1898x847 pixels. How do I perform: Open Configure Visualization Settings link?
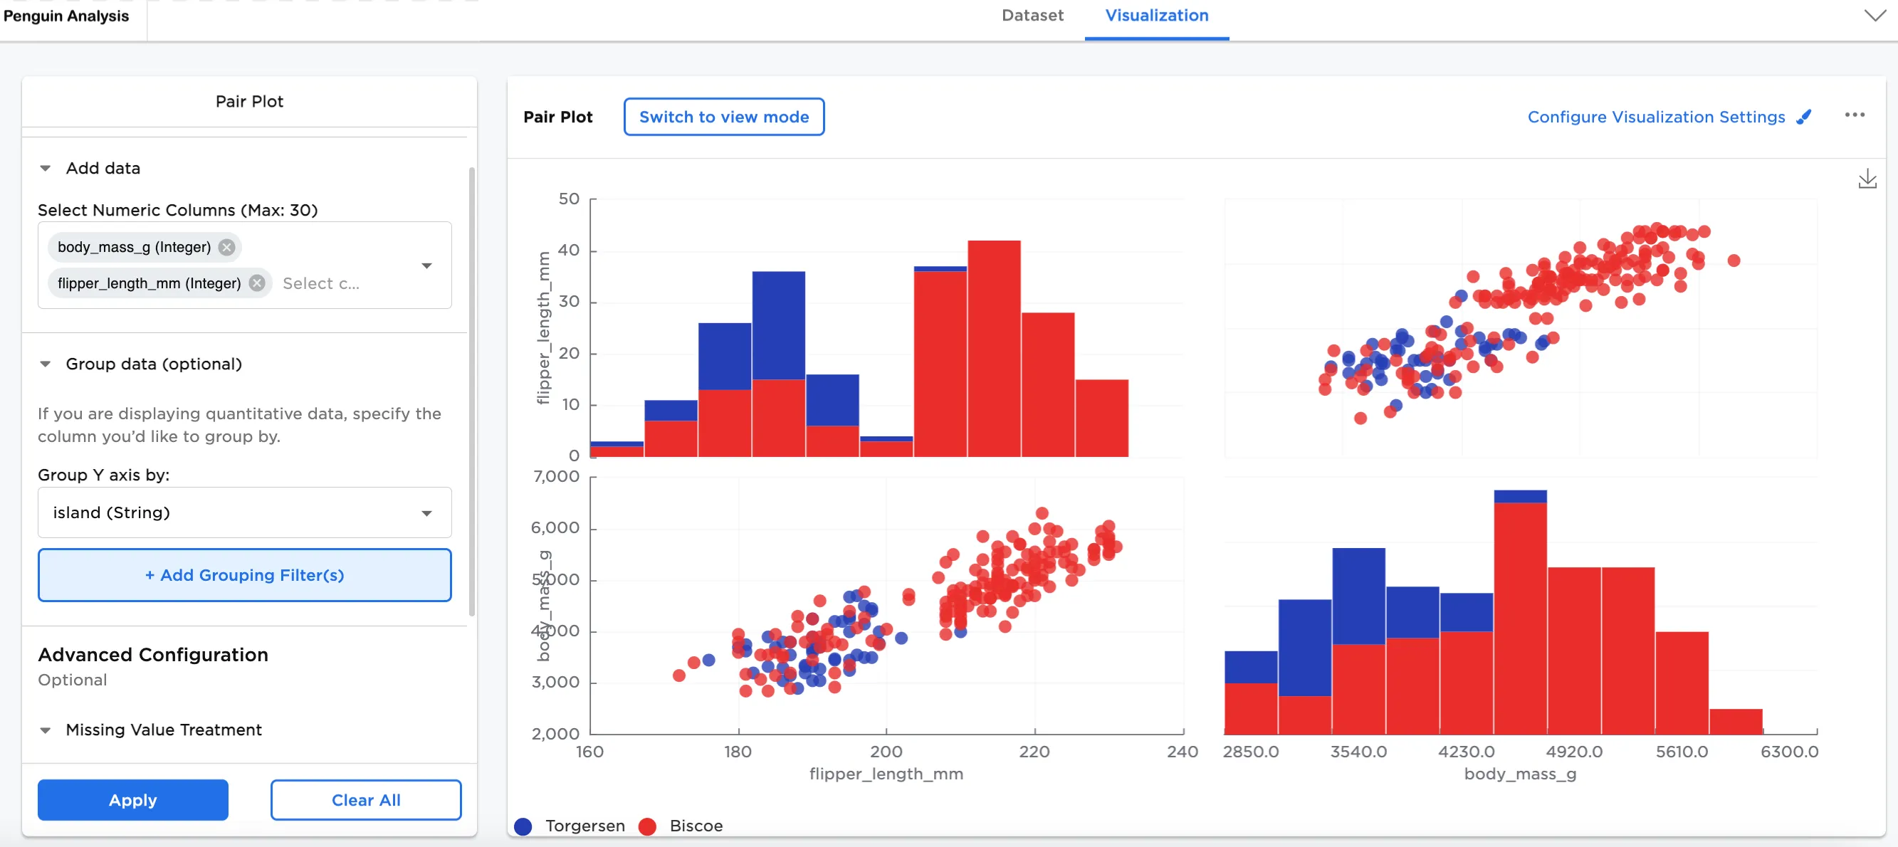click(1656, 117)
